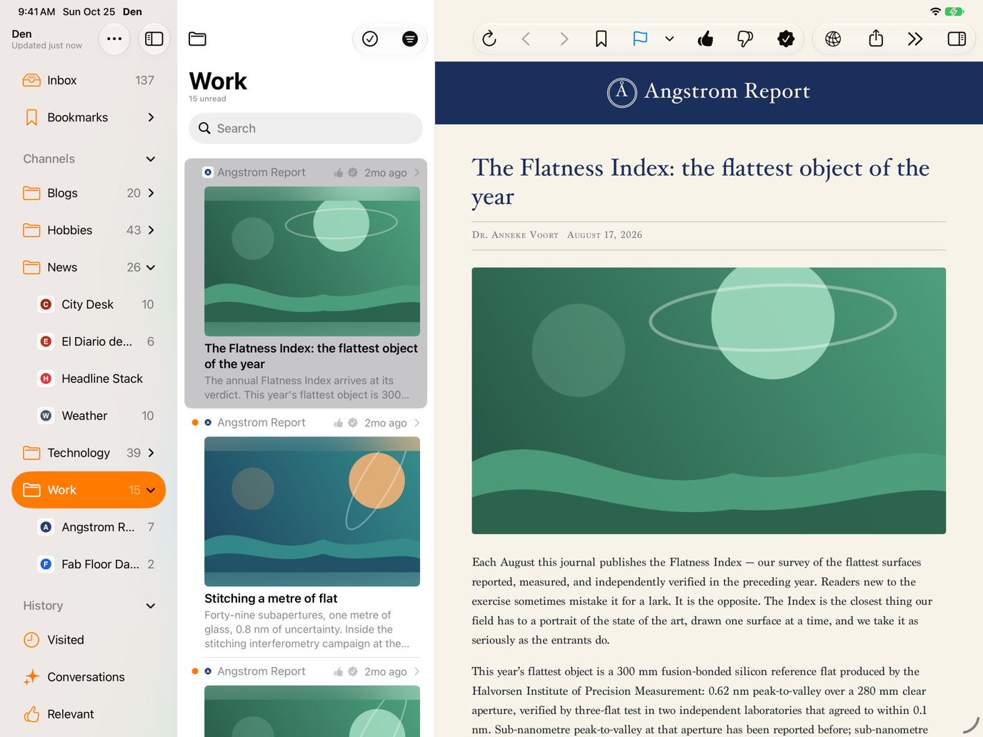Click the Visited clock icon
The width and height of the screenshot is (983, 737).
31,640
